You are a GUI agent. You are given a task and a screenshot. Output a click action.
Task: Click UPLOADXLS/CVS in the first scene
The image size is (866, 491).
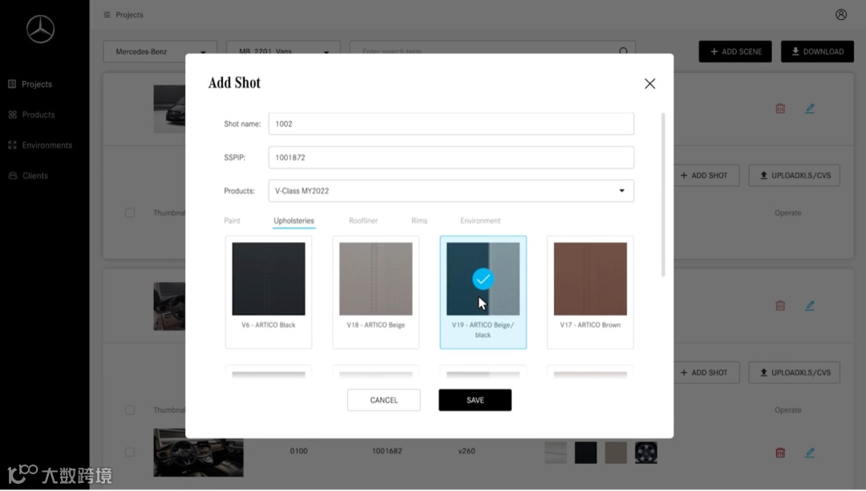(794, 175)
